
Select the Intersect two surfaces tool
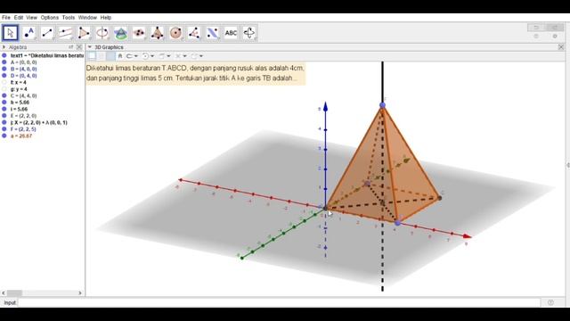pos(121,33)
